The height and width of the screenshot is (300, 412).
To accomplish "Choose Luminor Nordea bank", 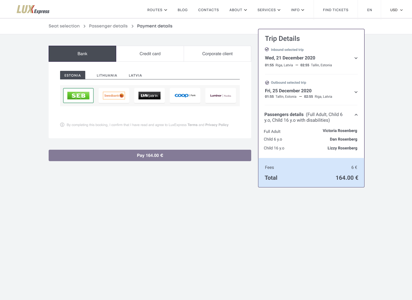I will tap(220, 95).
